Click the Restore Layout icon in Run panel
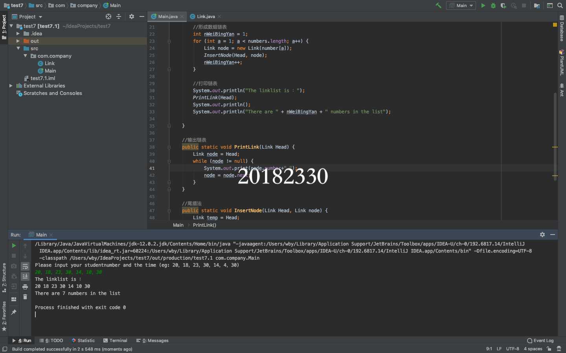 [14, 299]
